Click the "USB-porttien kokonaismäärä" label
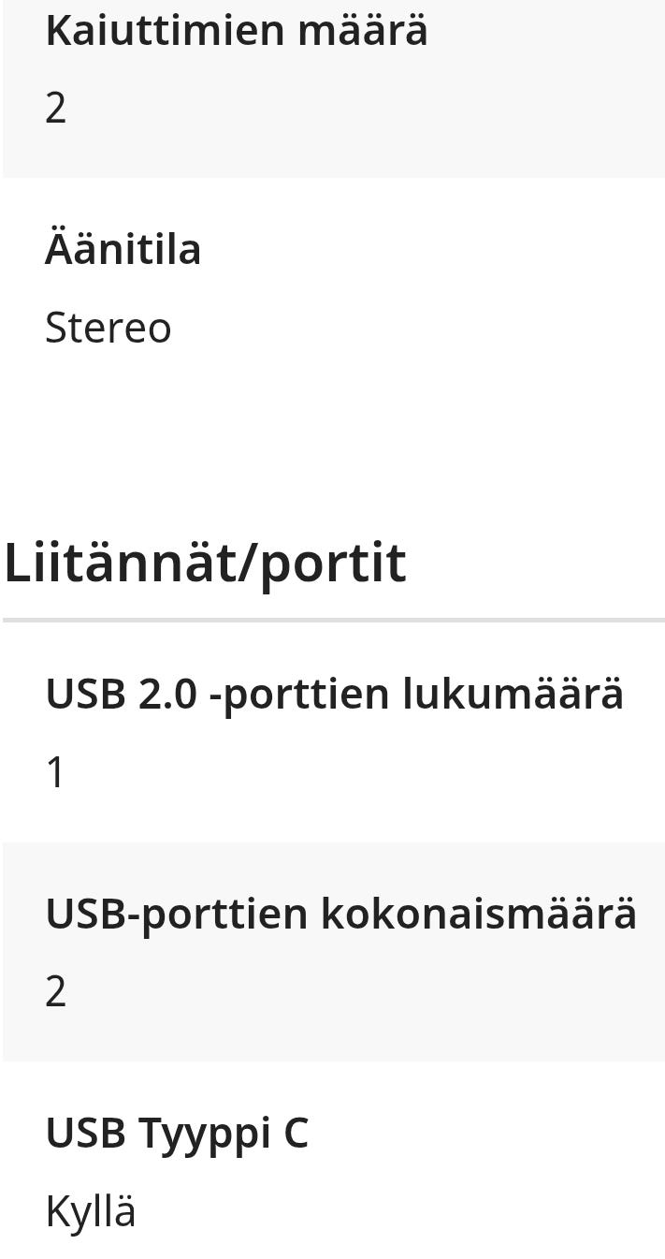The image size is (665, 1259). tap(340, 914)
